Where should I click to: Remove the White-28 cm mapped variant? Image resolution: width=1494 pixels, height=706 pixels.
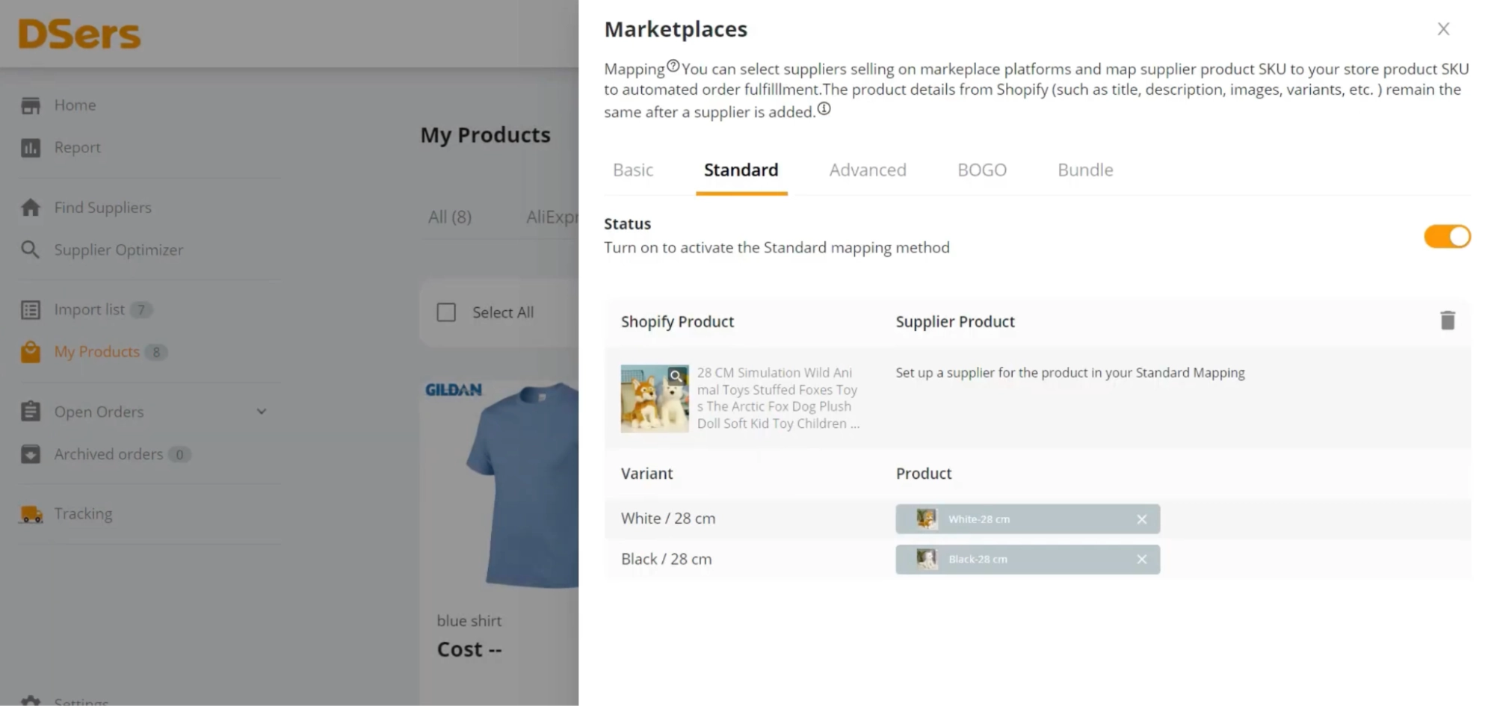[1141, 519]
